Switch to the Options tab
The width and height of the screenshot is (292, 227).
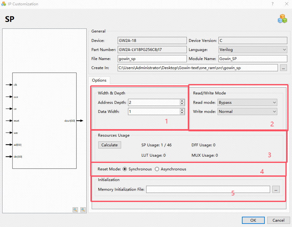(x=99, y=80)
